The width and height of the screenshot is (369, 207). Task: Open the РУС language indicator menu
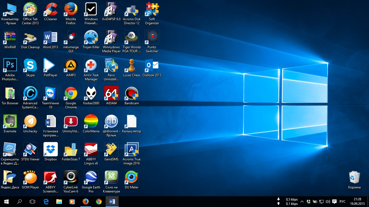point(342,201)
